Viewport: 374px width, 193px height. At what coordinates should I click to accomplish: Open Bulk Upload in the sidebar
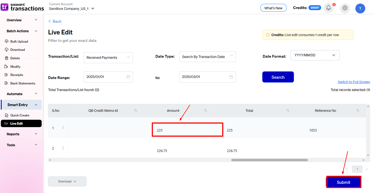pyautogui.click(x=19, y=42)
